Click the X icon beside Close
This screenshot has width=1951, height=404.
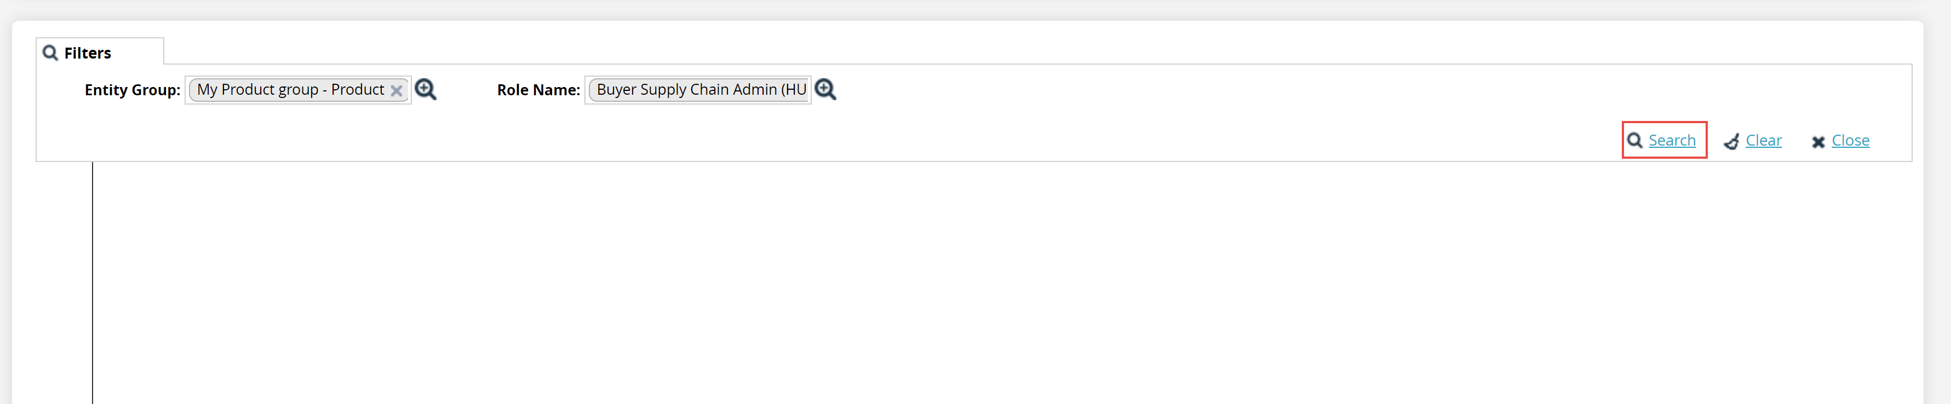(x=1818, y=141)
